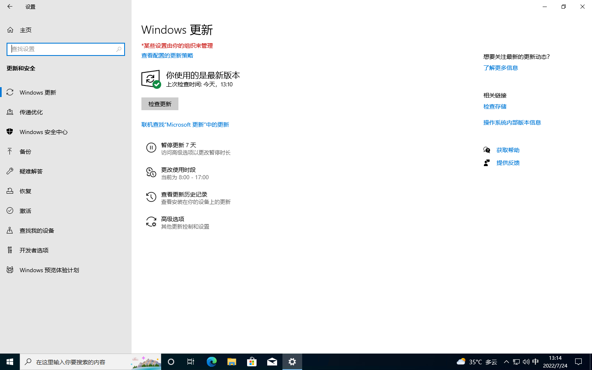Select the Windows 预览体验计划 cat icon
Screen dimensions: 592x370
[10, 270]
